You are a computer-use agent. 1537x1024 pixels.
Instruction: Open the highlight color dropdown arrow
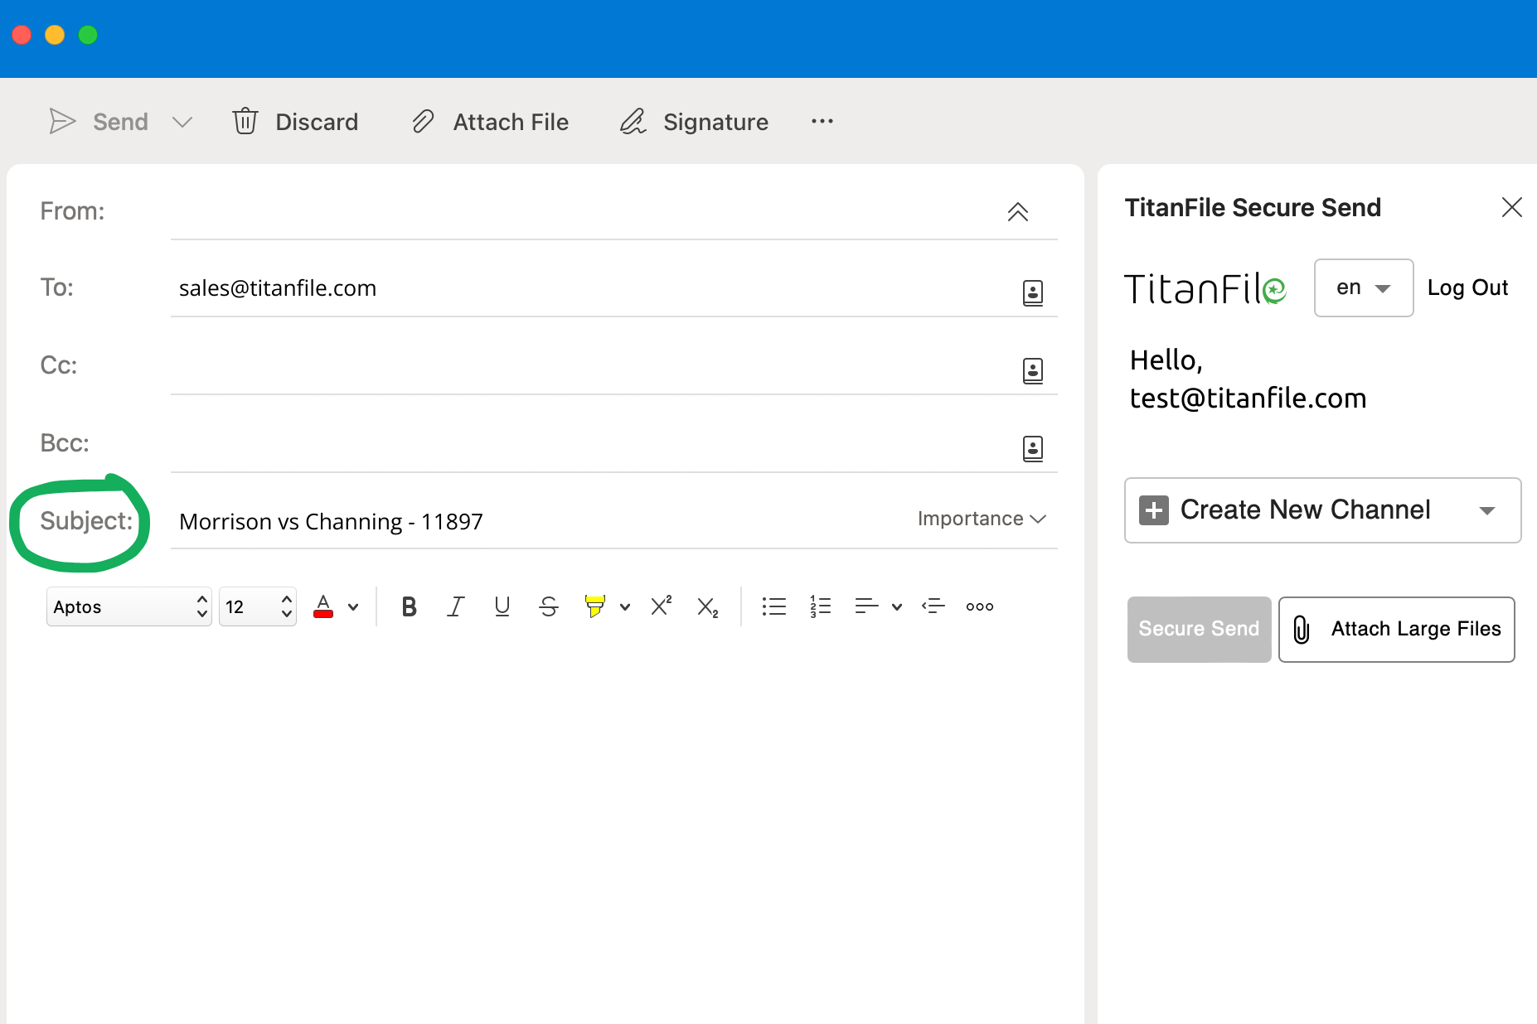625,607
